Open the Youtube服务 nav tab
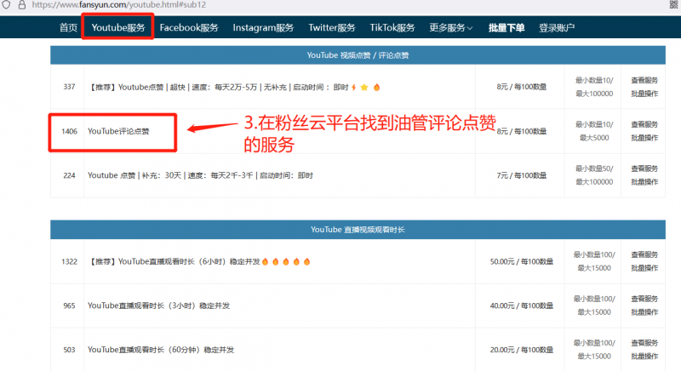 point(118,27)
